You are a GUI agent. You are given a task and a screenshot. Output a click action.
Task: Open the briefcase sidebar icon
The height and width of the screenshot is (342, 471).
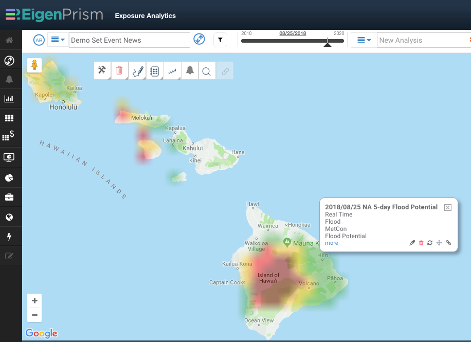pyautogui.click(x=9, y=197)
